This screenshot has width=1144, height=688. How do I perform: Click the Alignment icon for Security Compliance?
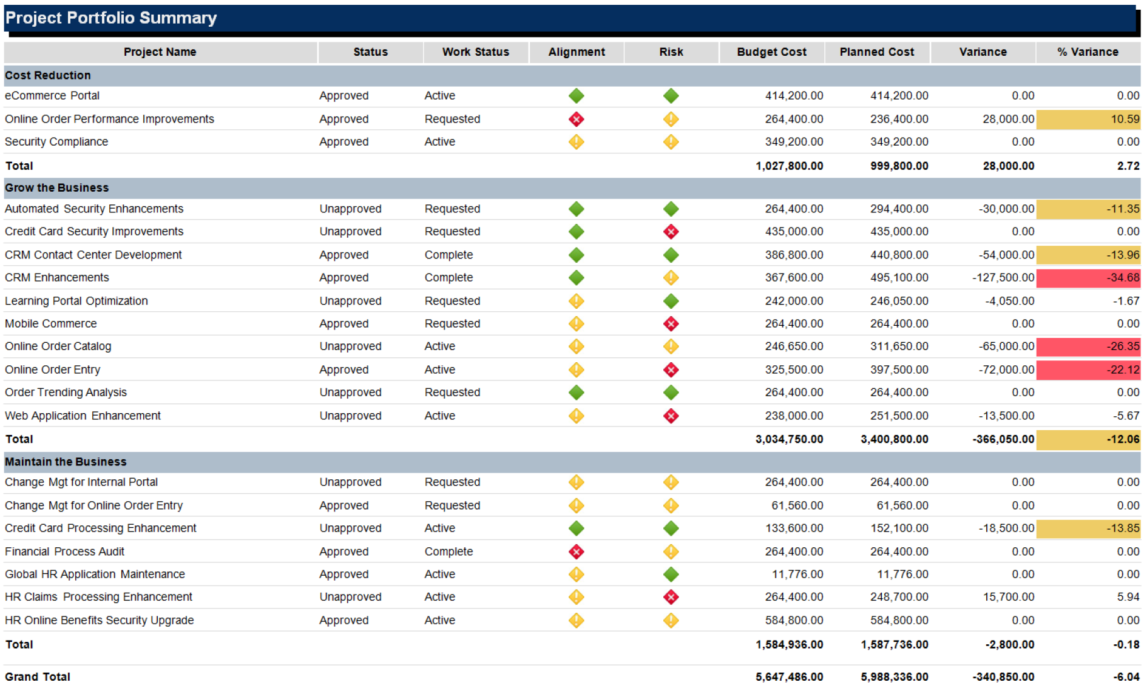tap(576, 142)
